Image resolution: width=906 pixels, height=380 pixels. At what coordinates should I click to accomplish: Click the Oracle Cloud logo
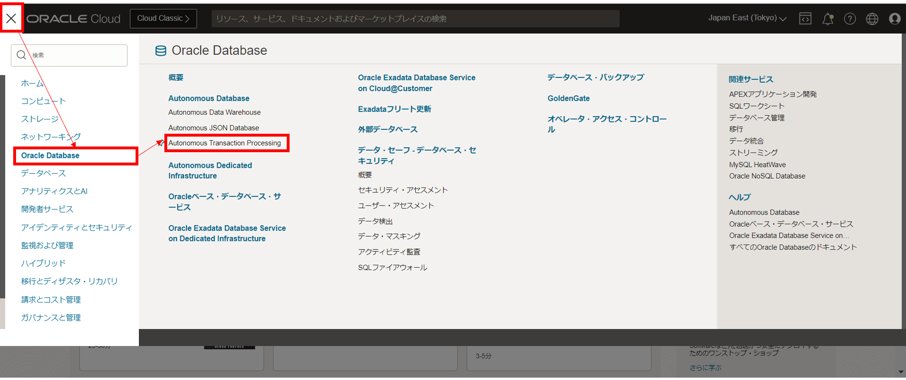(73, 18)
